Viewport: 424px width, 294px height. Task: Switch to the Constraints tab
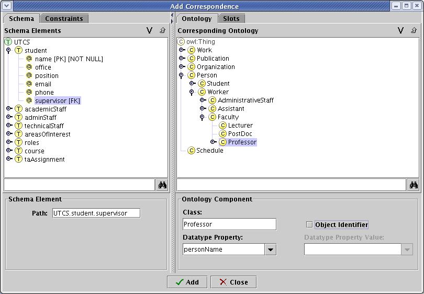[64, 19]
